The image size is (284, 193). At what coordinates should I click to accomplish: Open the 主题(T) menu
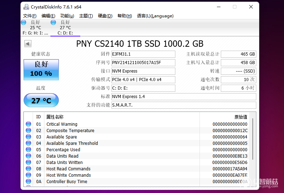(x=86, y=16)
